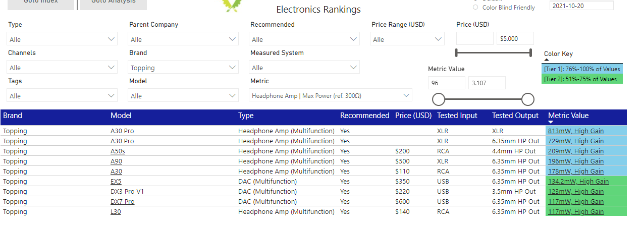644x227 pixels.
Task: Sort table by the Type column header
Action: click(246, 116)
